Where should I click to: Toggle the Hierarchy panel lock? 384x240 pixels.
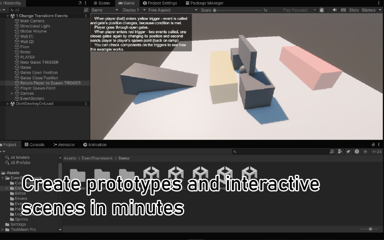pos(80,3)
